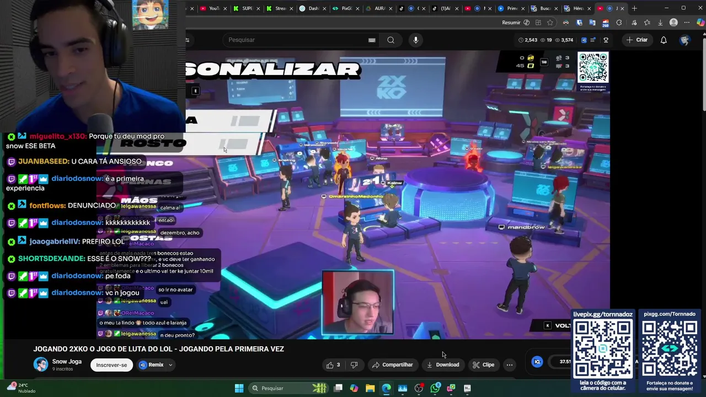
Task: Click the vidIQ queue list icon in YouTube header
Action: 593,40
